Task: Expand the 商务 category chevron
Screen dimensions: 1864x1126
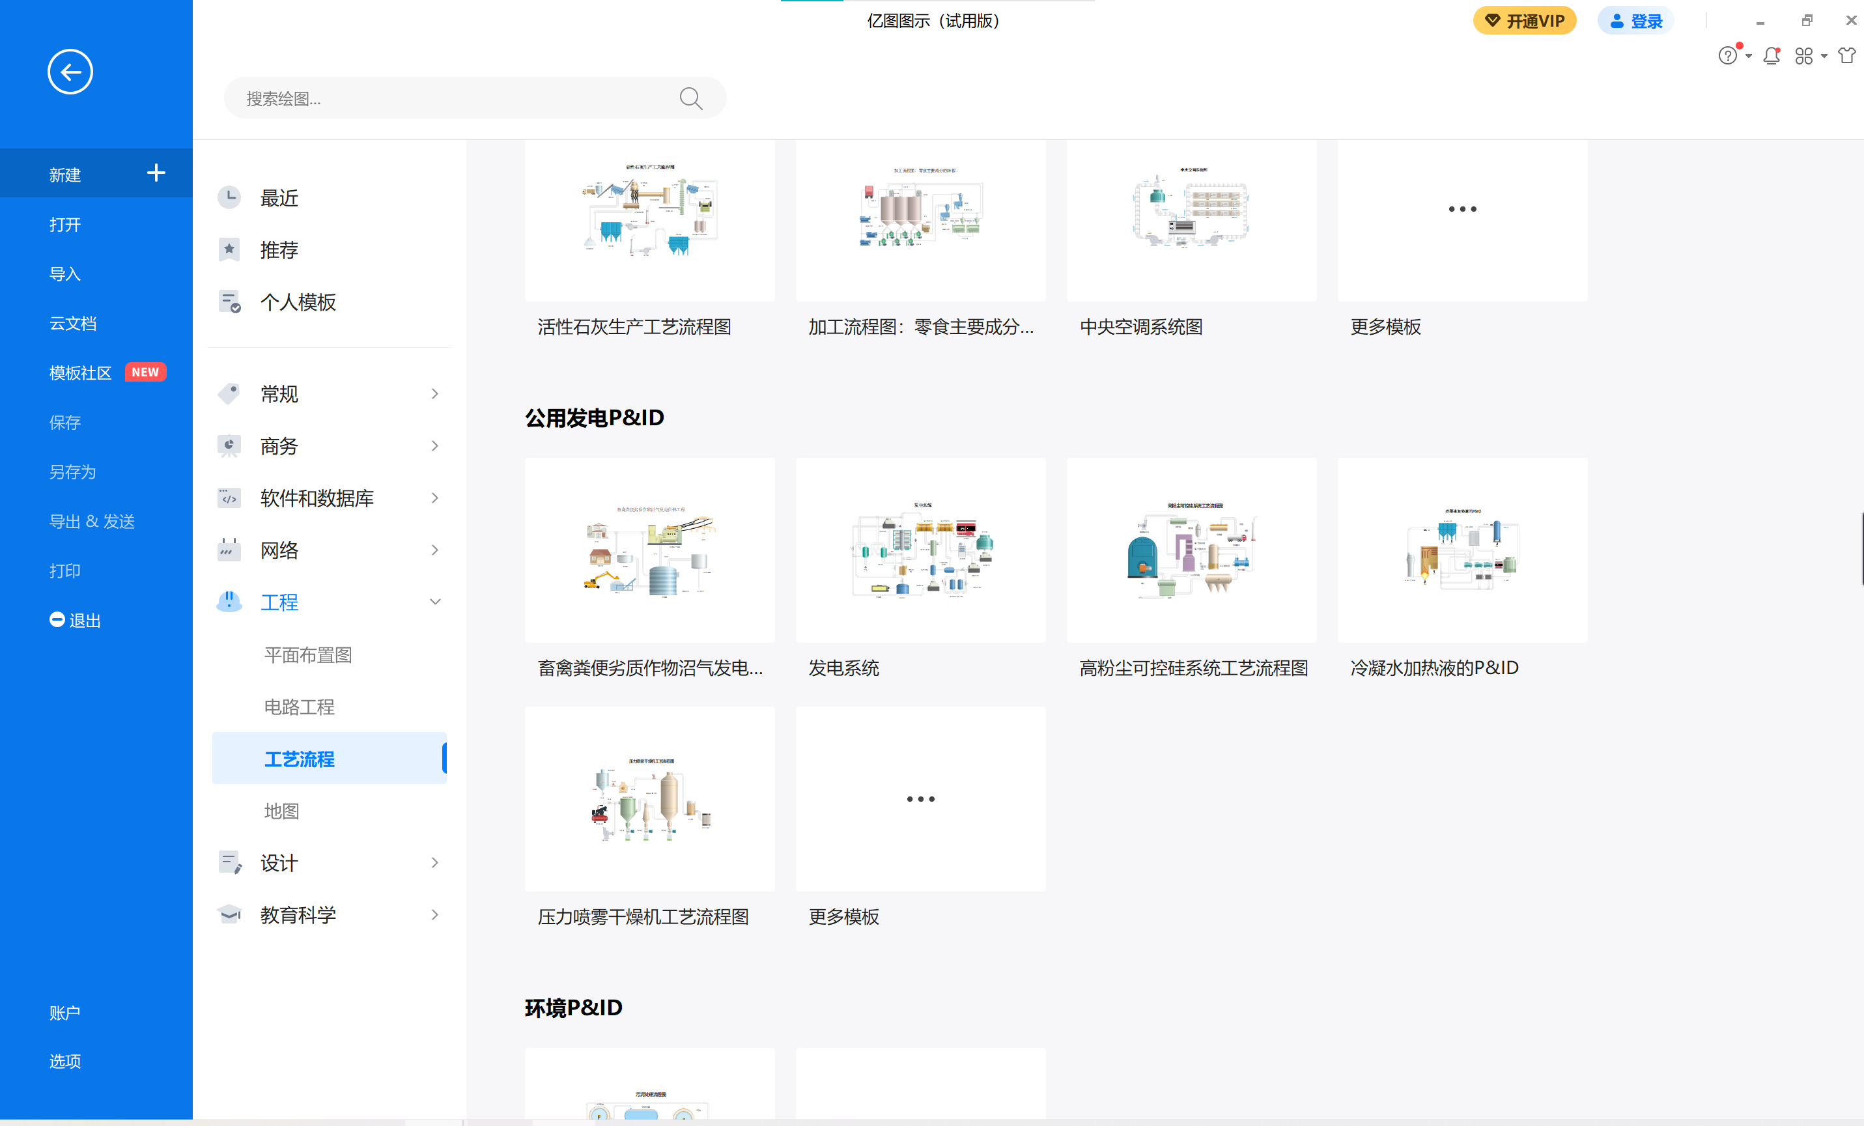Action: pyautogui.click(x=435, y=445)
